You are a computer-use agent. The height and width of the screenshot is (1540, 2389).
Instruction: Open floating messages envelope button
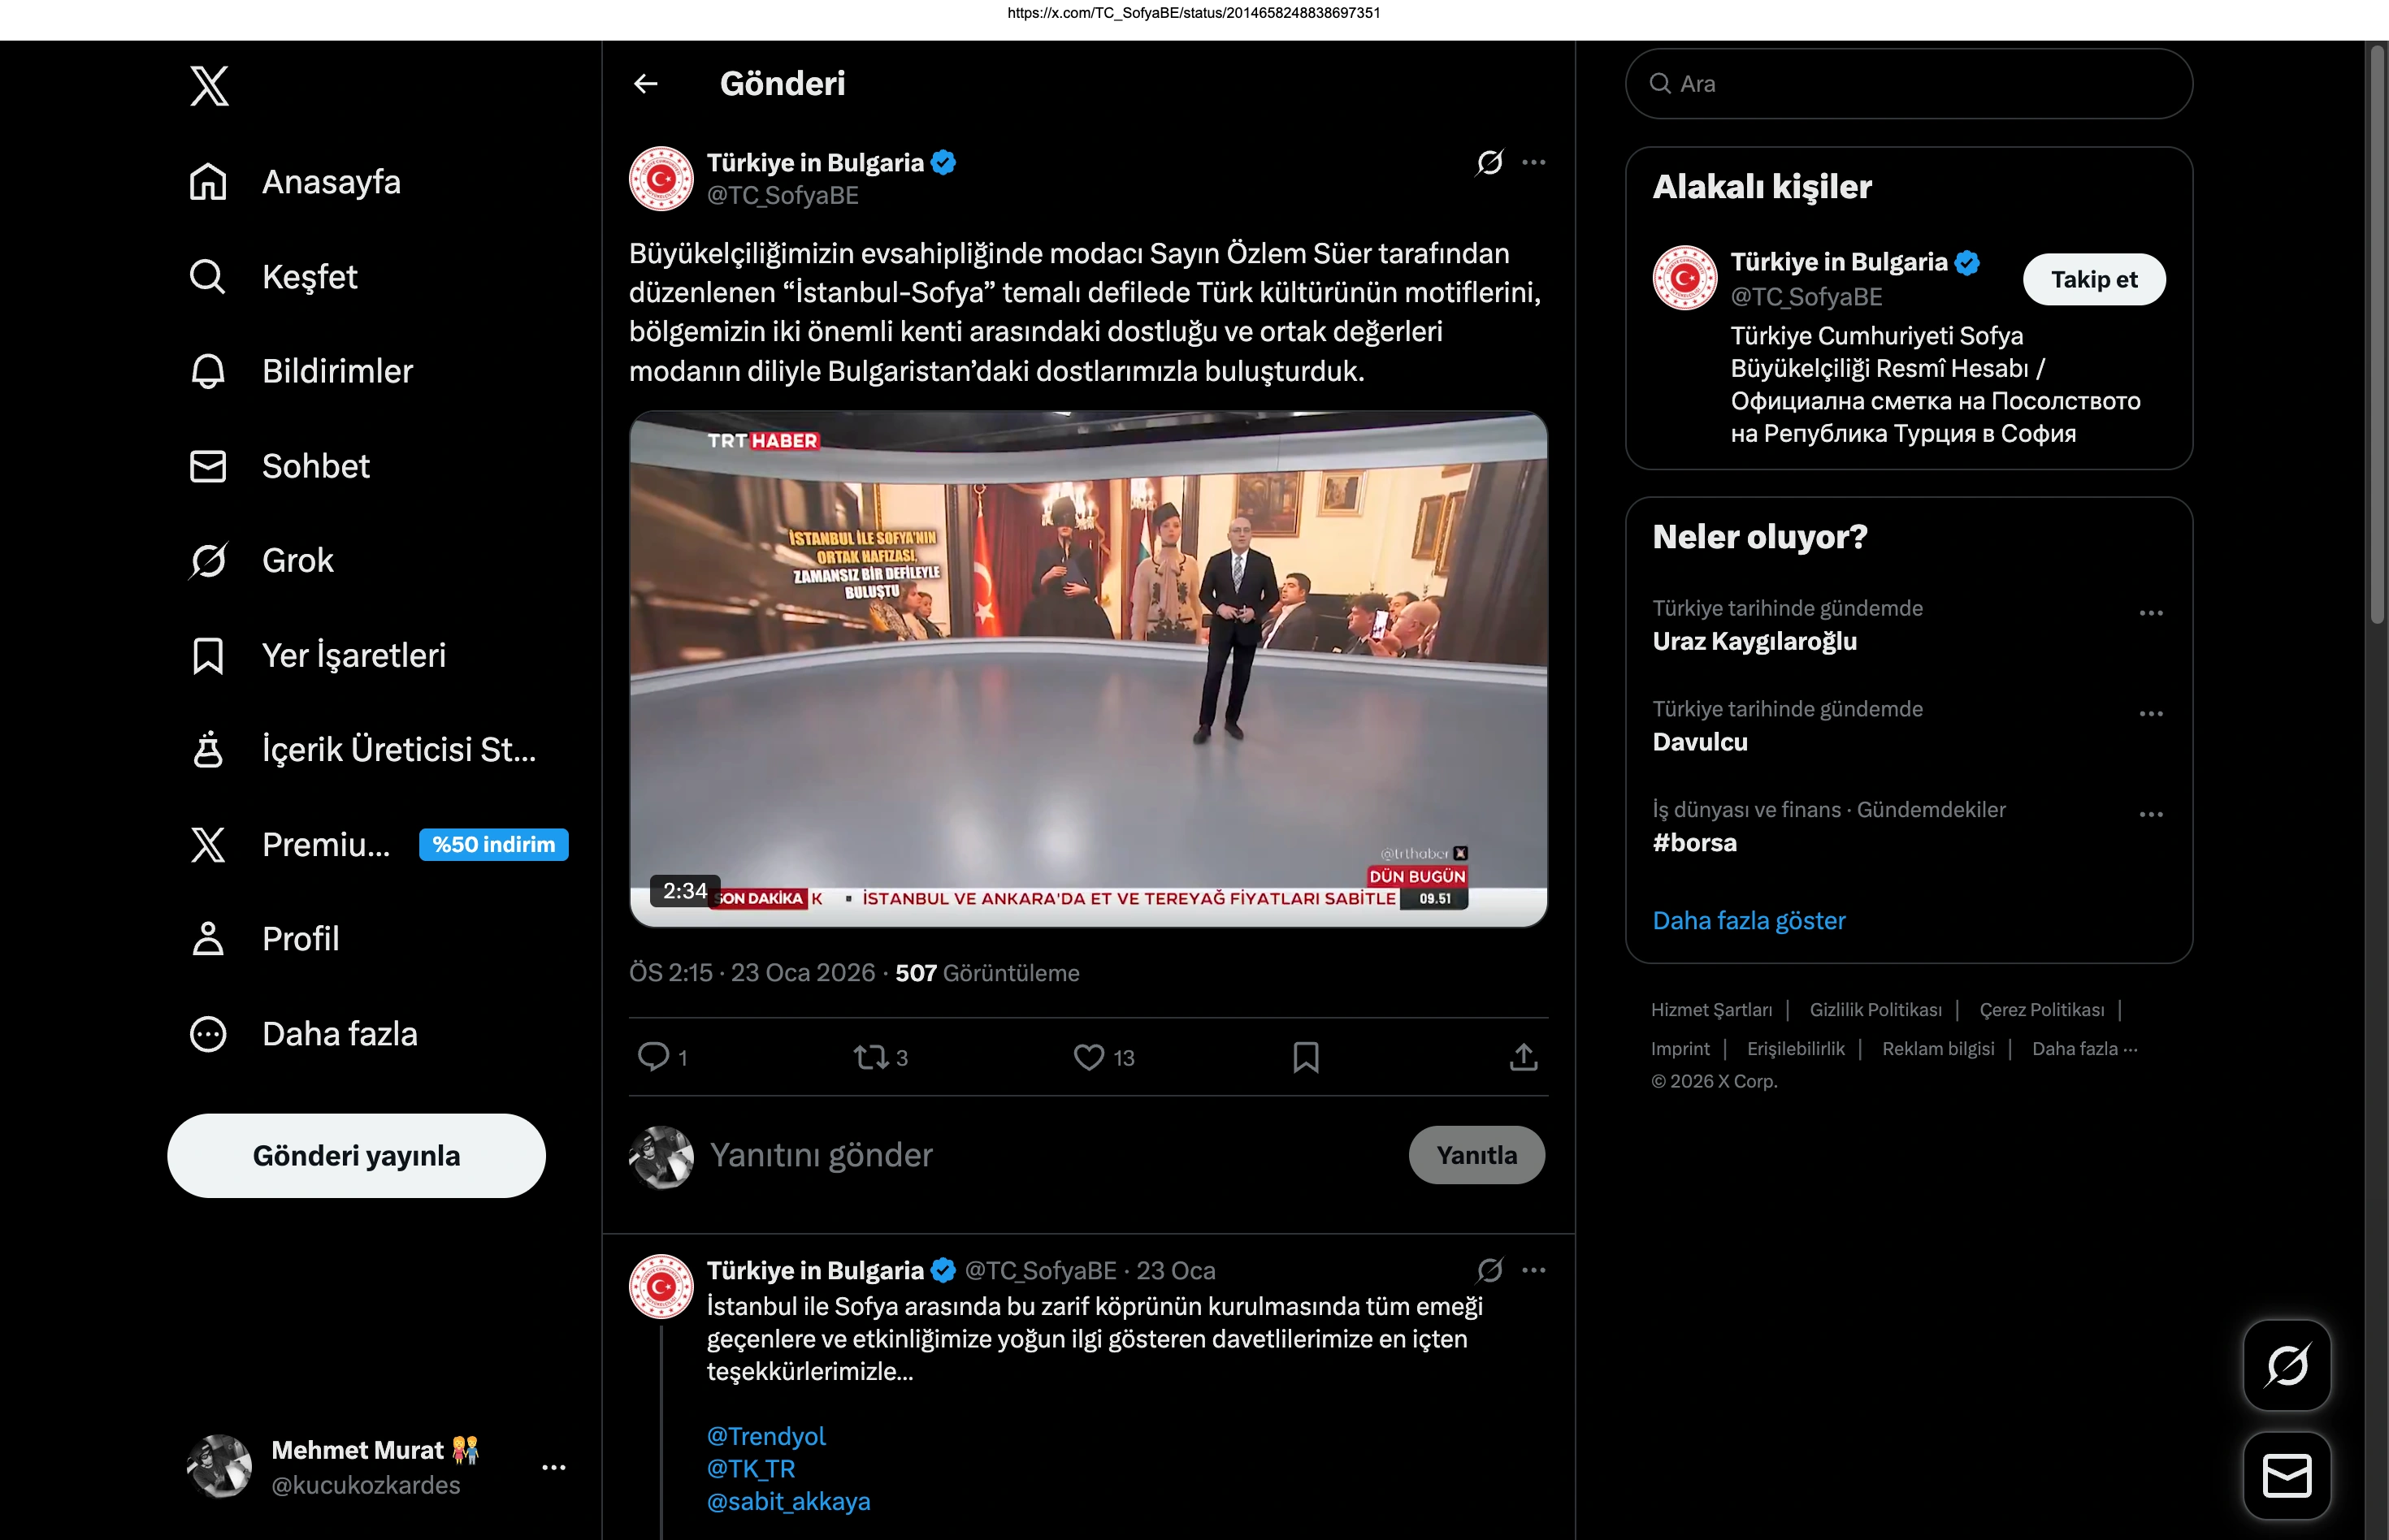(x=2287, y=1476)
